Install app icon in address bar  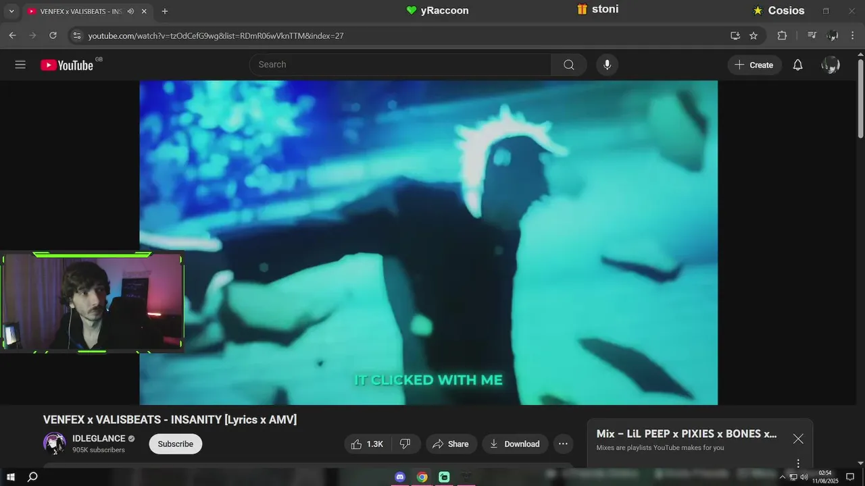coord(735,35)
